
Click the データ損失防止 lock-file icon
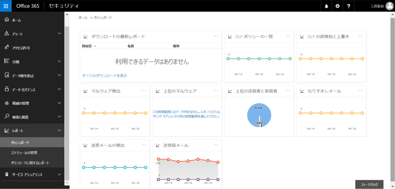point(7,75)
